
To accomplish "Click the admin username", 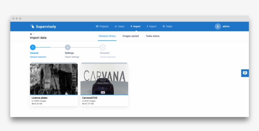I will coord(226,27).
